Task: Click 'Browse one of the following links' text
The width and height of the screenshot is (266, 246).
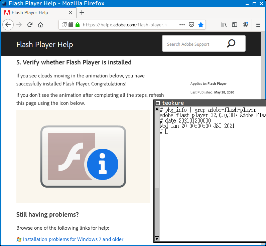Action: (62, 228)
